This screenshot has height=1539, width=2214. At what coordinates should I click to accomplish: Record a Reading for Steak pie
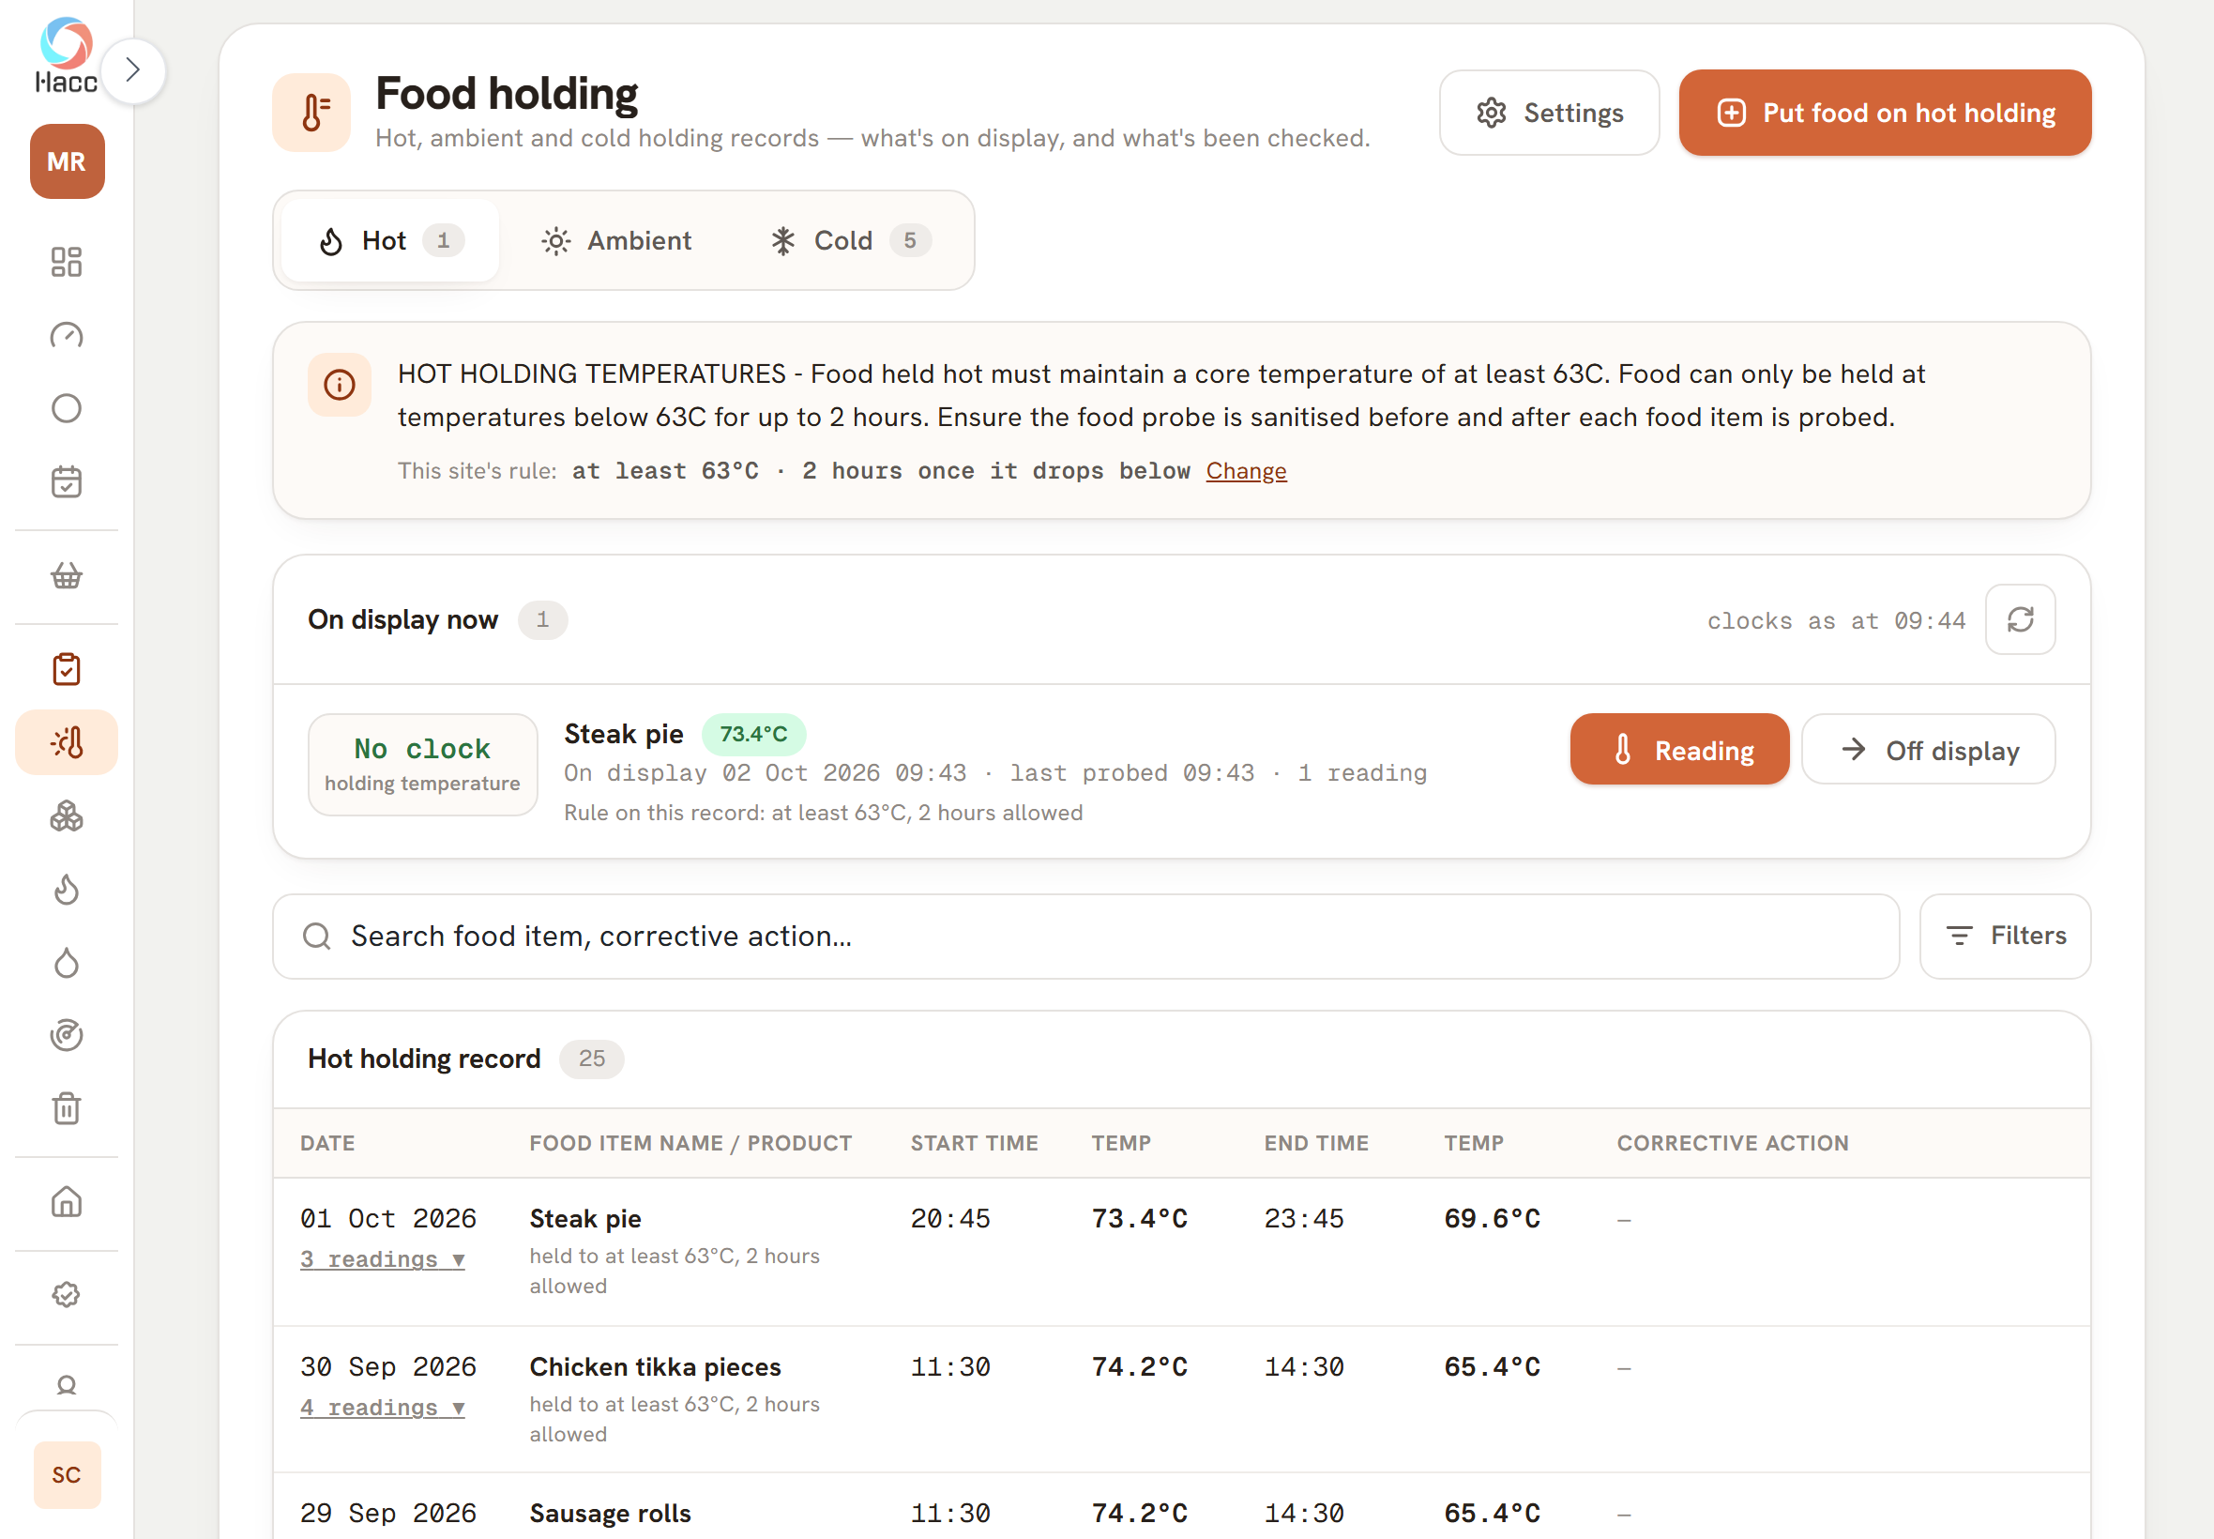1679,749
